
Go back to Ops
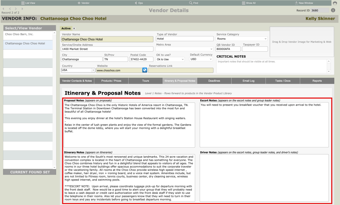point(139,3)
